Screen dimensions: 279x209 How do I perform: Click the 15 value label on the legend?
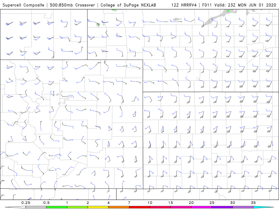pyautogui.click(x=171, y=203)
